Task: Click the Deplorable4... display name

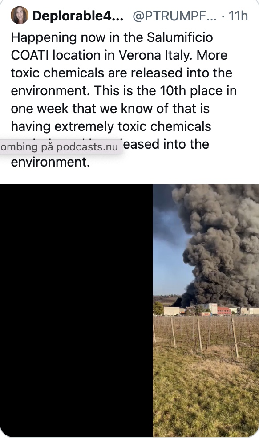Action: pyautogui.click(x=78, y=16)
